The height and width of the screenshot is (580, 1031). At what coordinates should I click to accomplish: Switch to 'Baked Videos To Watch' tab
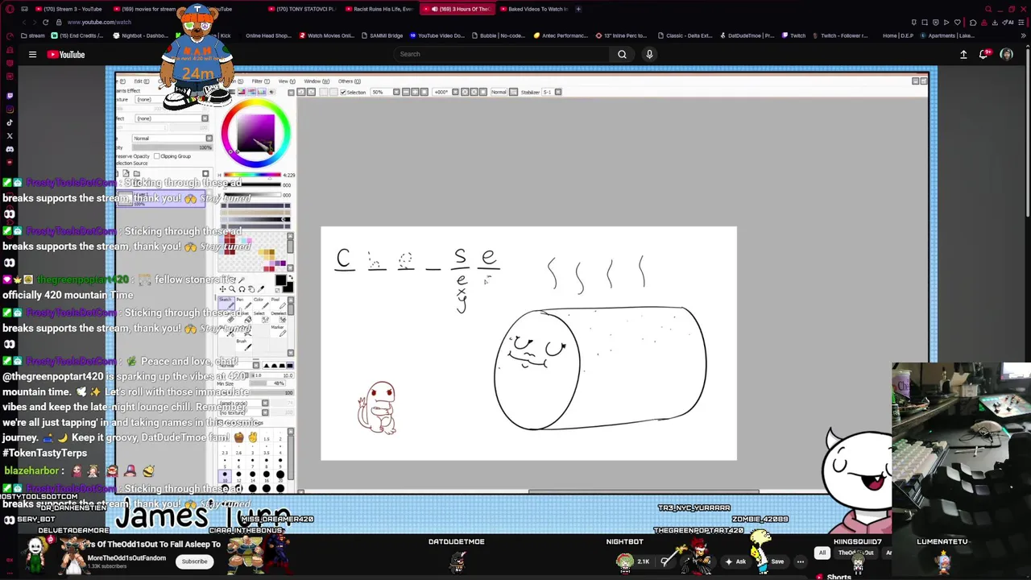pyautogui.click(x=536, y=9)
